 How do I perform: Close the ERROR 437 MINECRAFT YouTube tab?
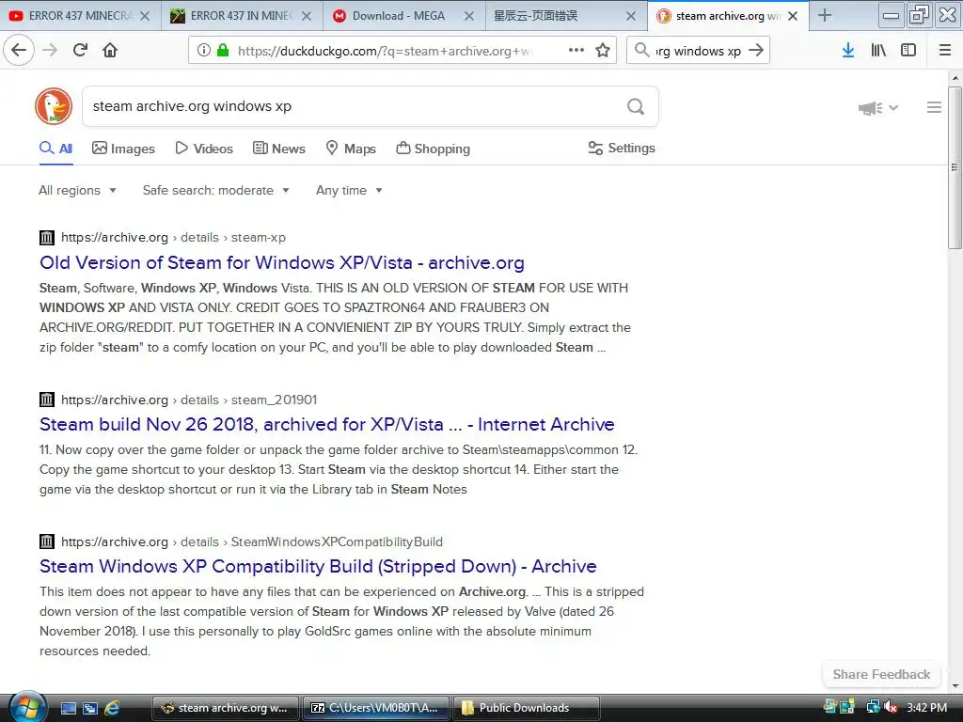pyautogui.click(x=145, y=16)
